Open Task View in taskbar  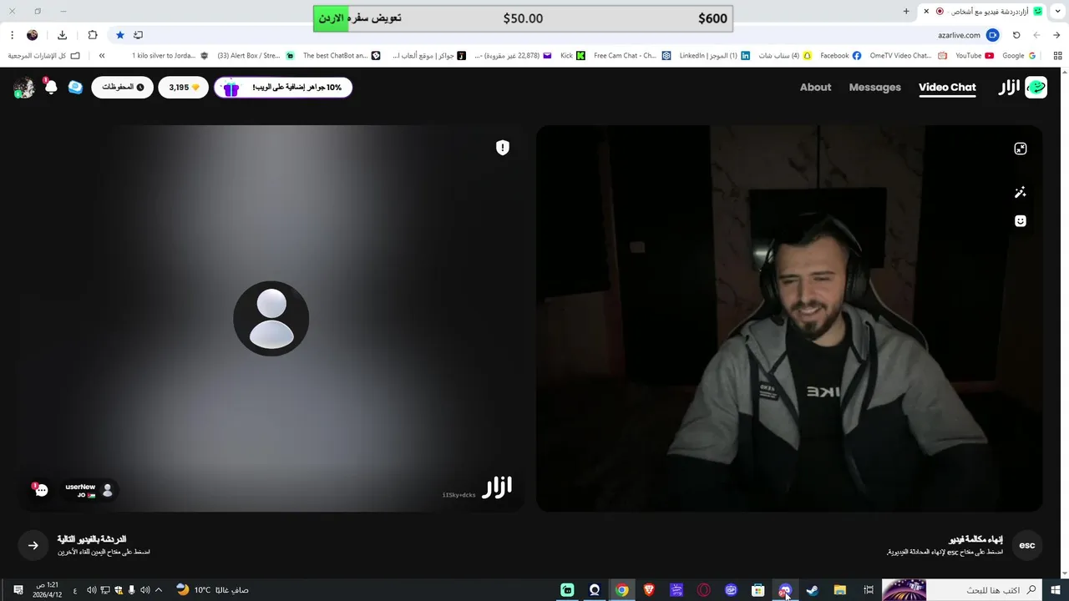(869, 590)
